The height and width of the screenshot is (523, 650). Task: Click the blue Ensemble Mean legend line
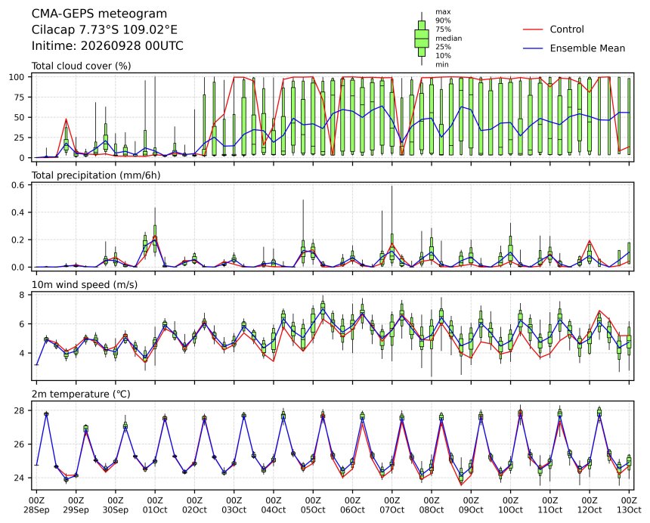533,48
